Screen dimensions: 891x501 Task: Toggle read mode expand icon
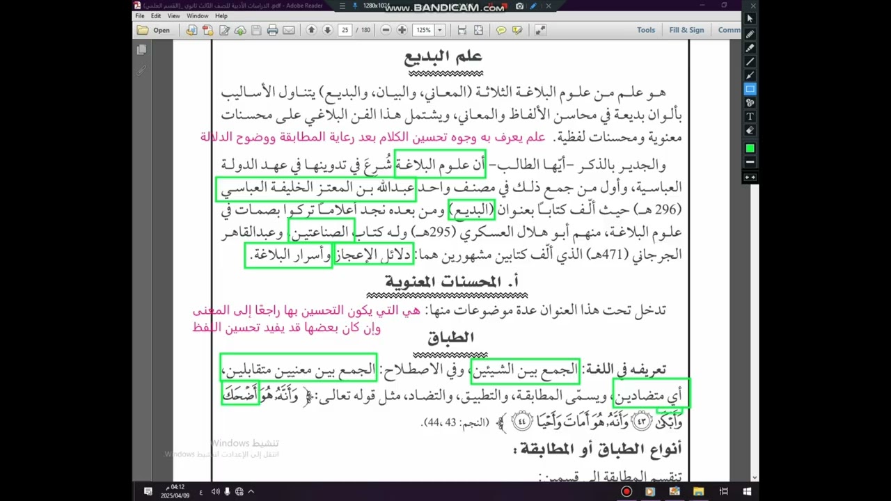coord(540,30)
